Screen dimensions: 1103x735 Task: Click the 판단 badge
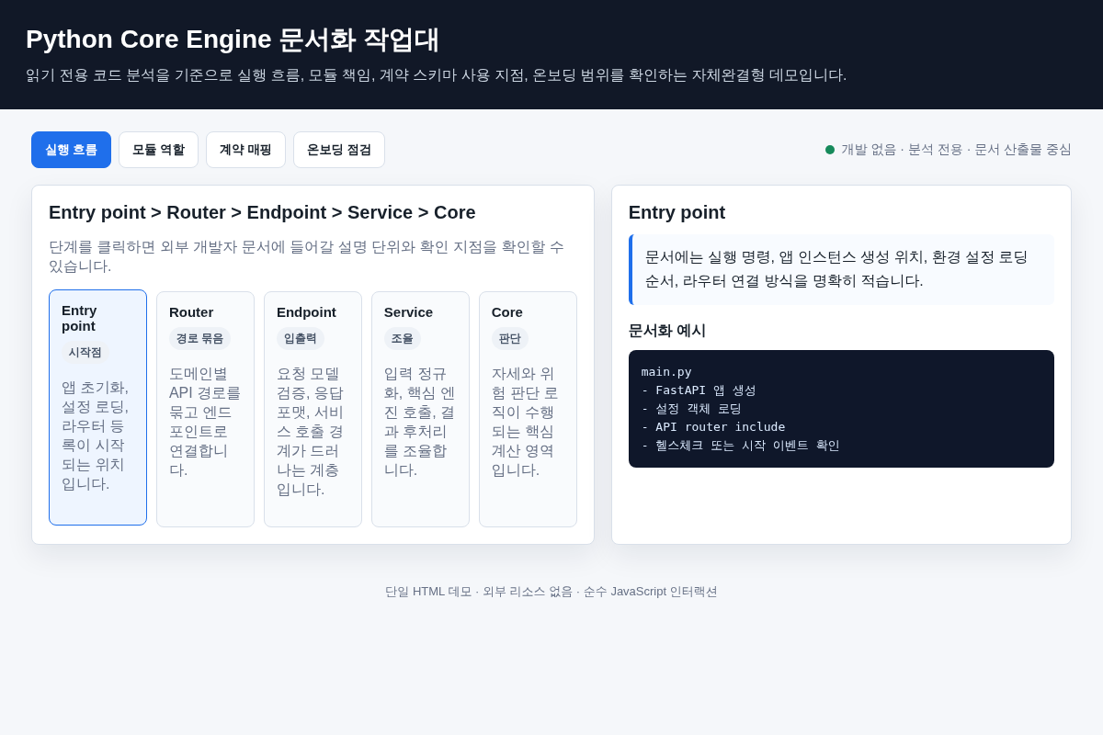point(510,338)
